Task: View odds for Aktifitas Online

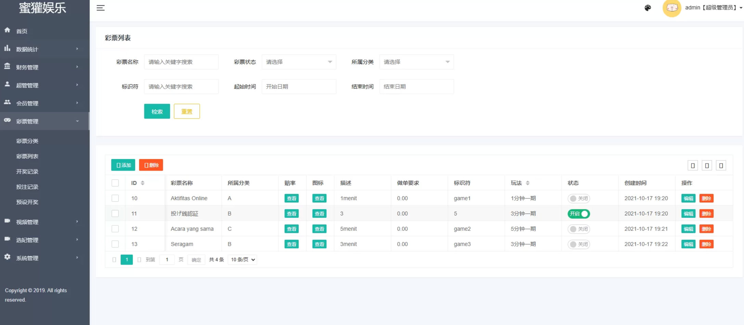Action: click(291, 198)
